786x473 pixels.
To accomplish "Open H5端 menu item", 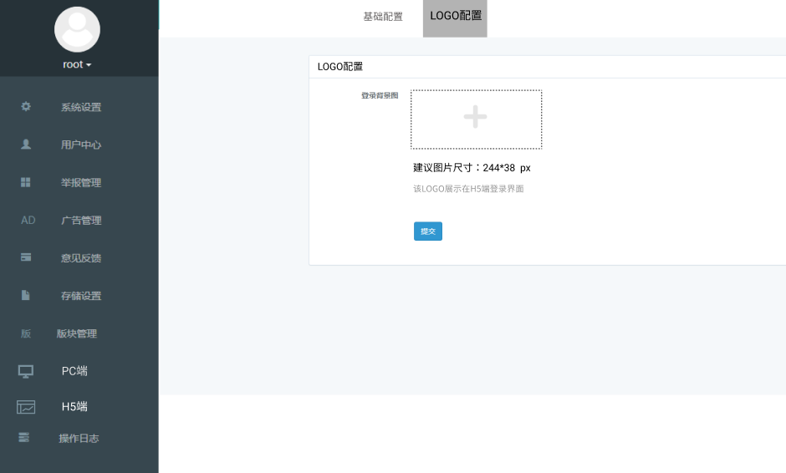I will 74,407.
